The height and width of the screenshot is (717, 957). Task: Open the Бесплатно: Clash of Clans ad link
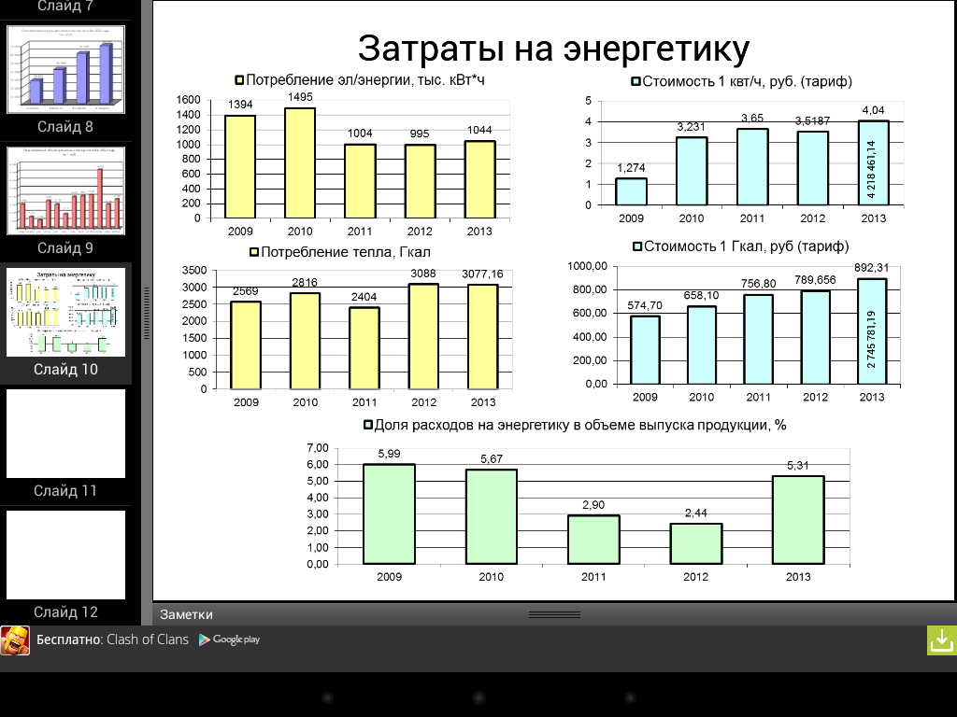click(x=112, y=640)
